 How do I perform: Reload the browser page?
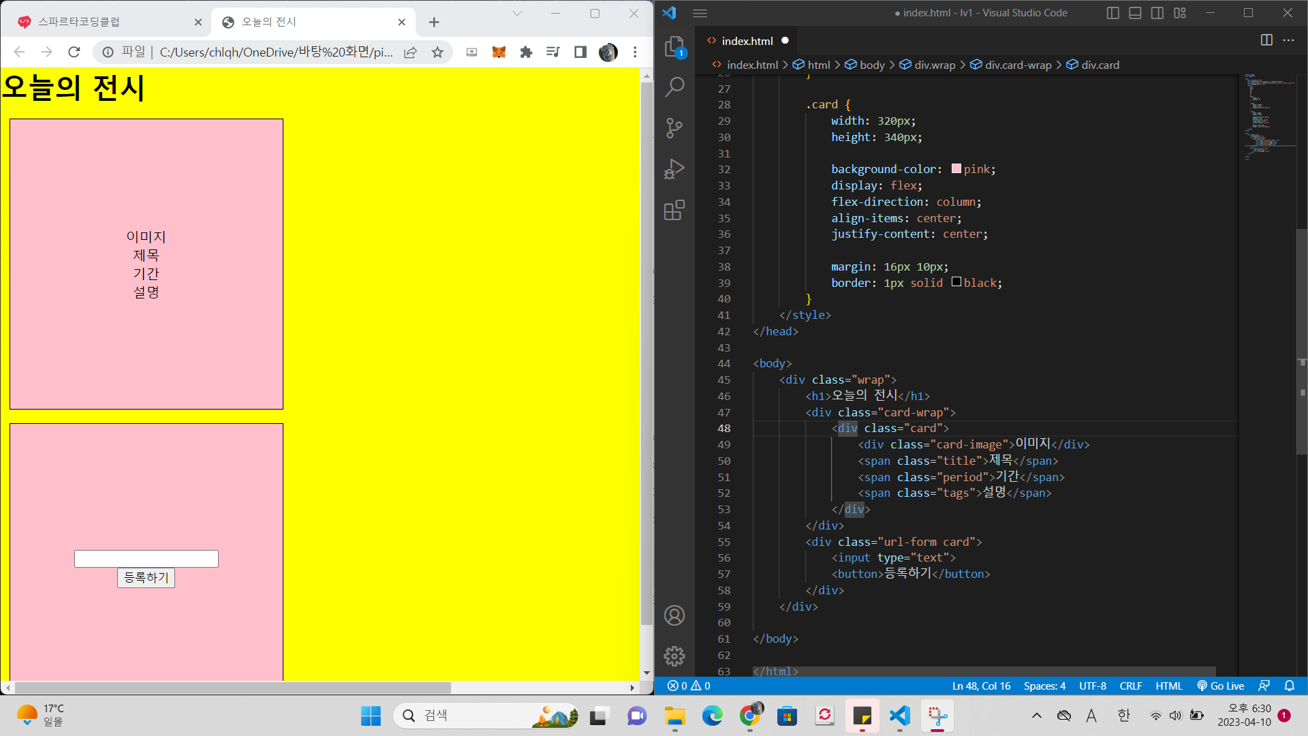pos(74,52)
